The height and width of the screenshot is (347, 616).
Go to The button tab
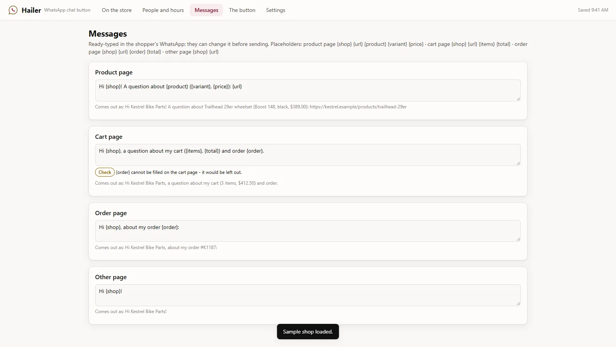pos(242,10)
